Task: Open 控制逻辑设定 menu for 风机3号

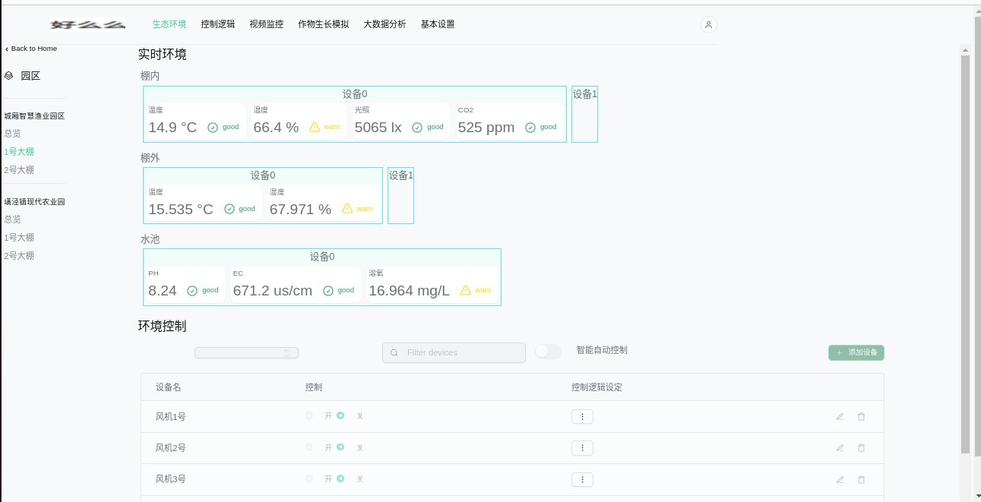Action: tap(582, 479)
